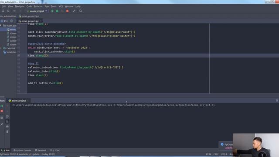Open Run panel options via the gear icon
Viewport: 279px width, 157px height.
click(x=277, y=101)
